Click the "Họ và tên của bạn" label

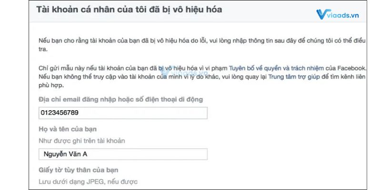tap(71, 130)
